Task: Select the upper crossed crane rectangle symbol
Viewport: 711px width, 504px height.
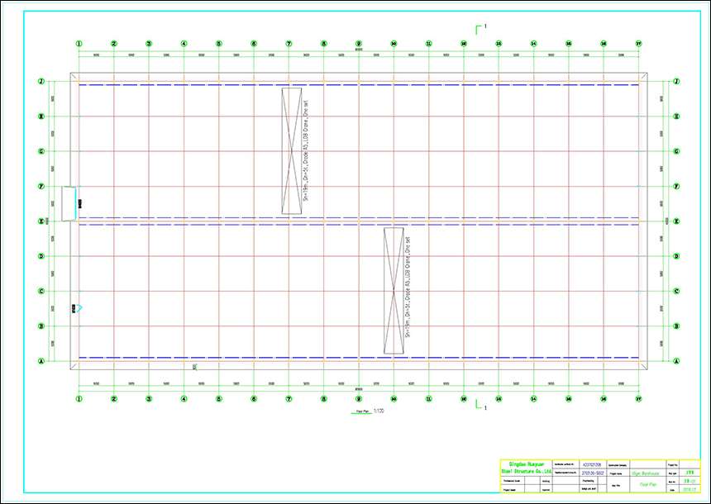Action: (291, 151)
